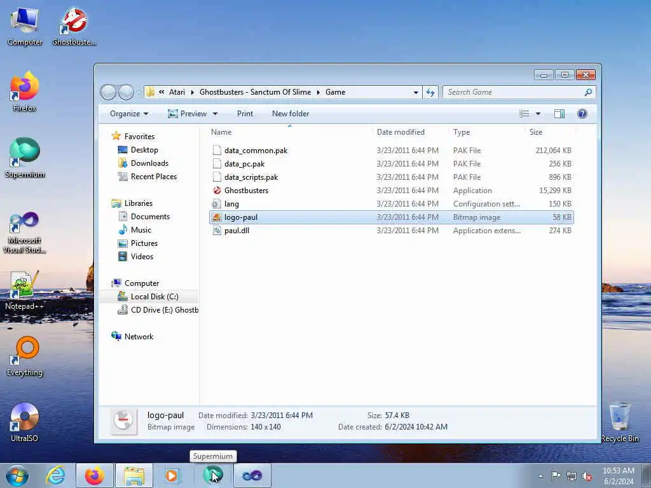This screenshot has height=488, width=651.
Task: Click the Visual Studio taskbar button
Action: (252, 475)
